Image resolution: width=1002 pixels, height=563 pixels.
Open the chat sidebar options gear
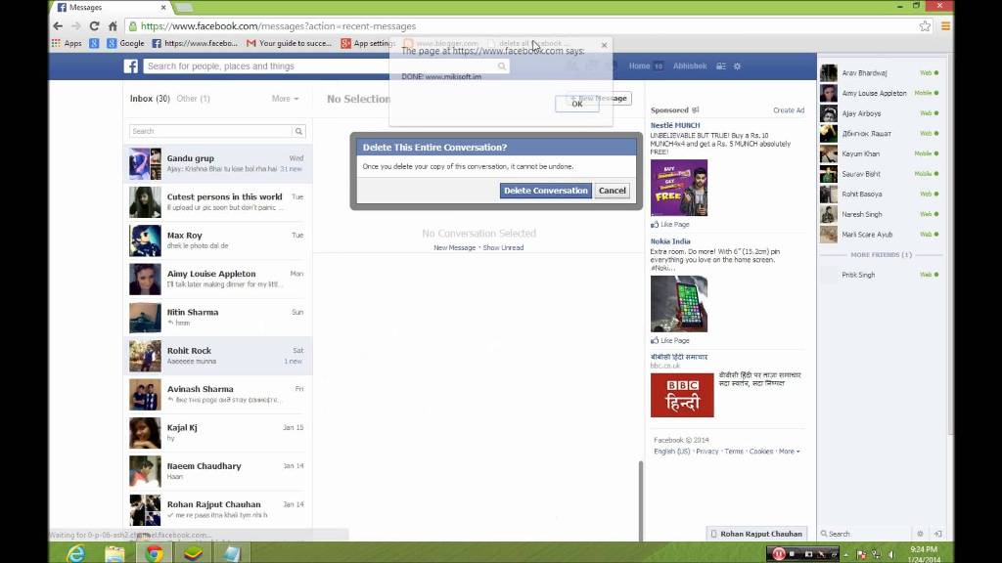tap(920, 534)
